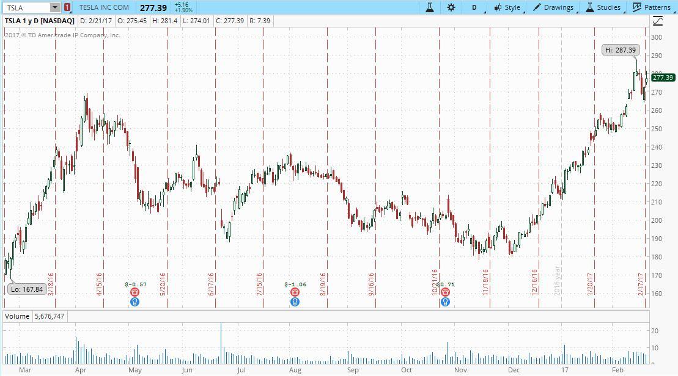This screenshot has width=678, height=376.
Task: Click the TSLA 1 y D [NASDAQ] label
Action: coord(40,21)
